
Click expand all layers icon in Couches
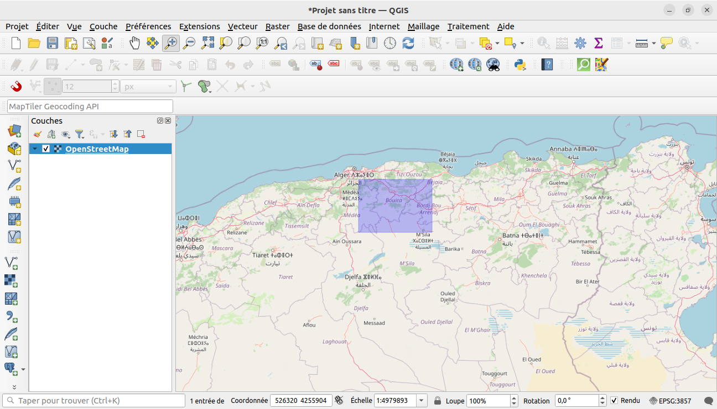pyautogui.click(x=114, y=134)
